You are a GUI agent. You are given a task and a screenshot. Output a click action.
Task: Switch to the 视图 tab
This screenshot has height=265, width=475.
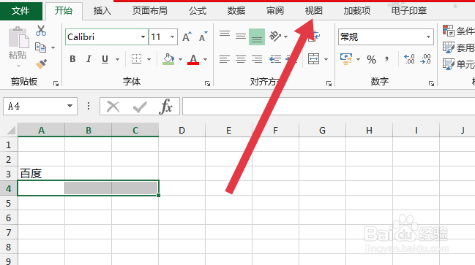[x=313, y=11]
